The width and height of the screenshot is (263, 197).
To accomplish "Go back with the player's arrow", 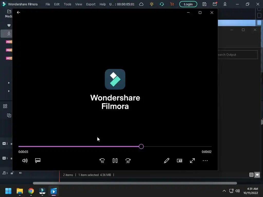I will click(18, 12).
